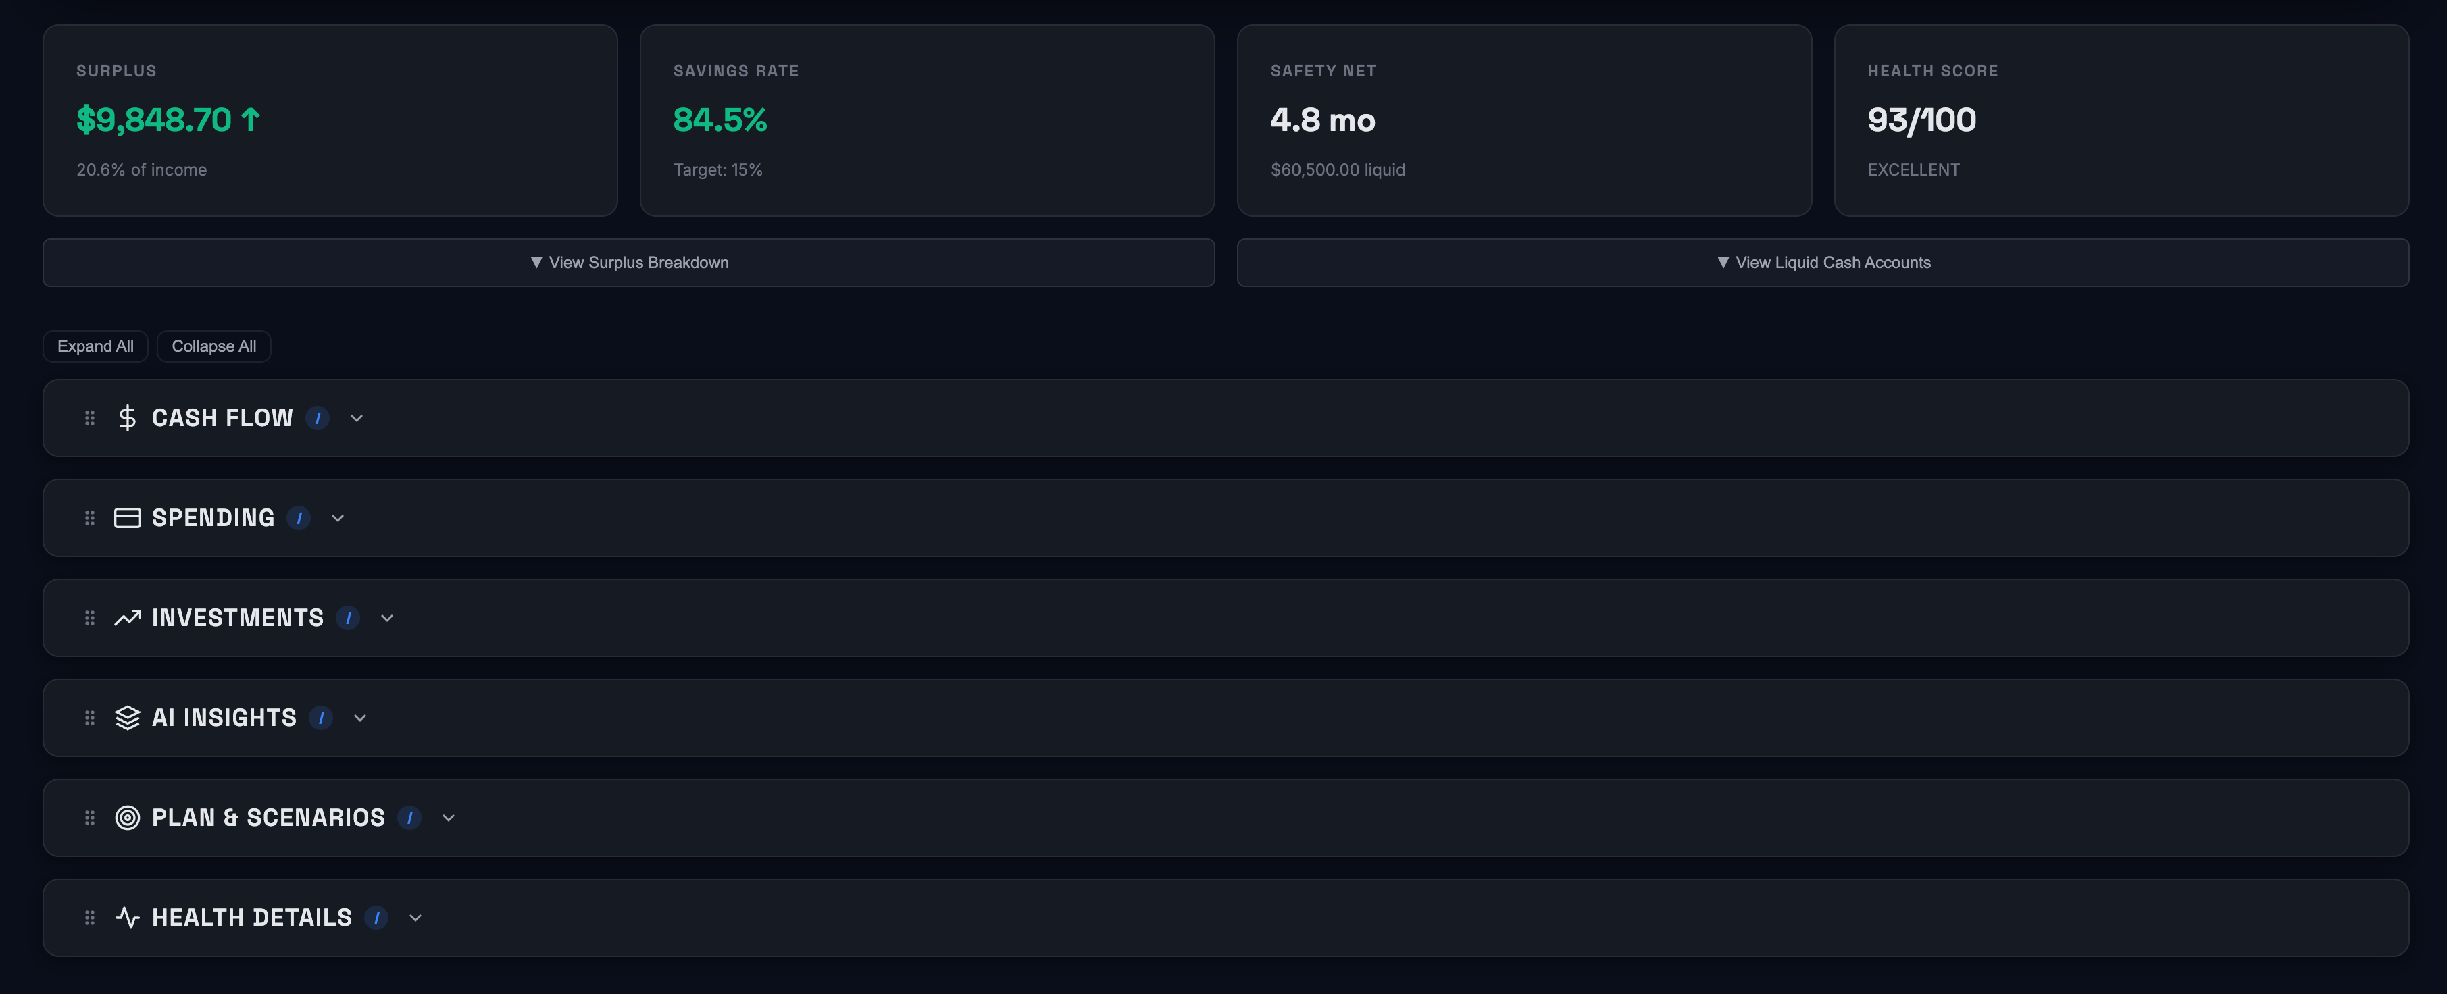This screenshot has width=2447, height=994.
Task: Expand the Health Details section
Action: [415, 917]
